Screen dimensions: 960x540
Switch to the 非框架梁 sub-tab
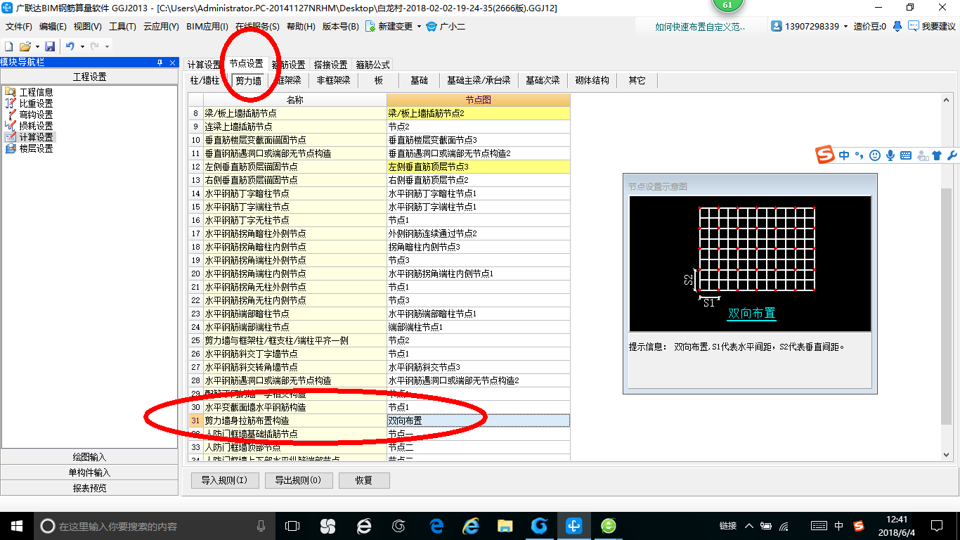[333, 80]
